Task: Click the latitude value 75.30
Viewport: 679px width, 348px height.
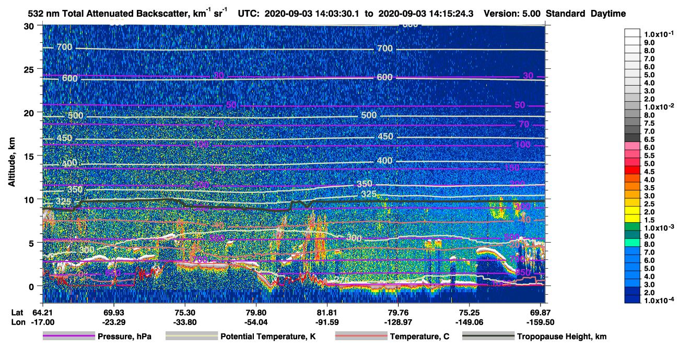Action: 184,312
